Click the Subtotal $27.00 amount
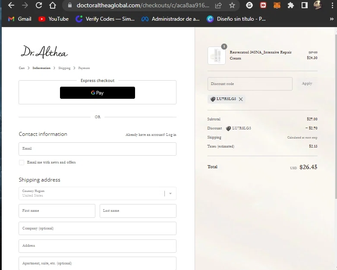This screenshot has height=270, width=337. (x=312, y=119)
